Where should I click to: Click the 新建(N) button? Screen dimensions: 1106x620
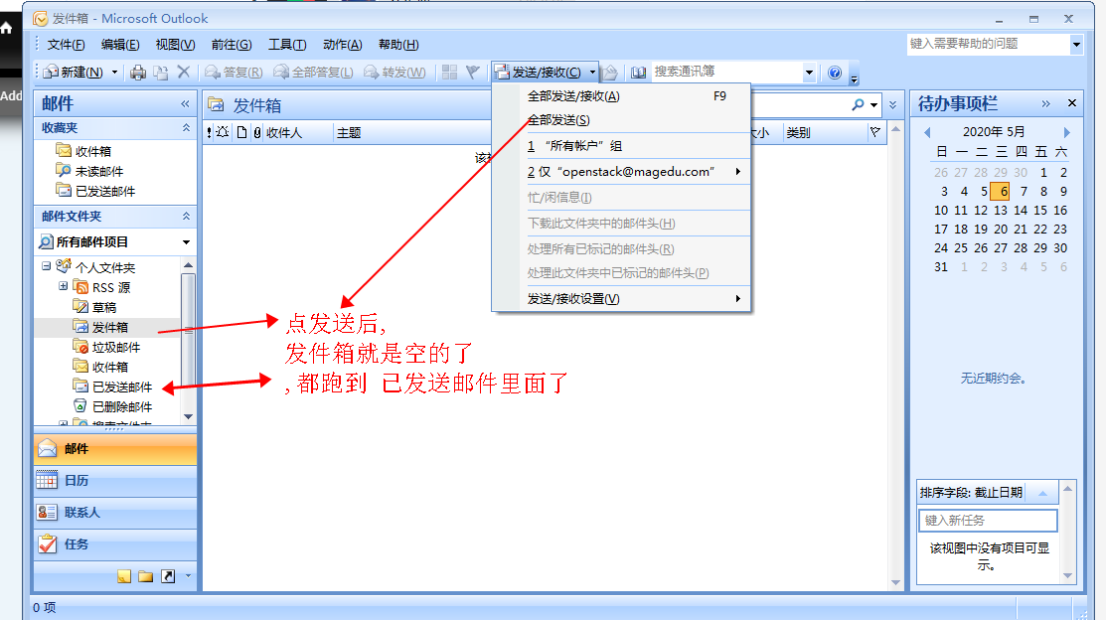(x=73, y=72)
